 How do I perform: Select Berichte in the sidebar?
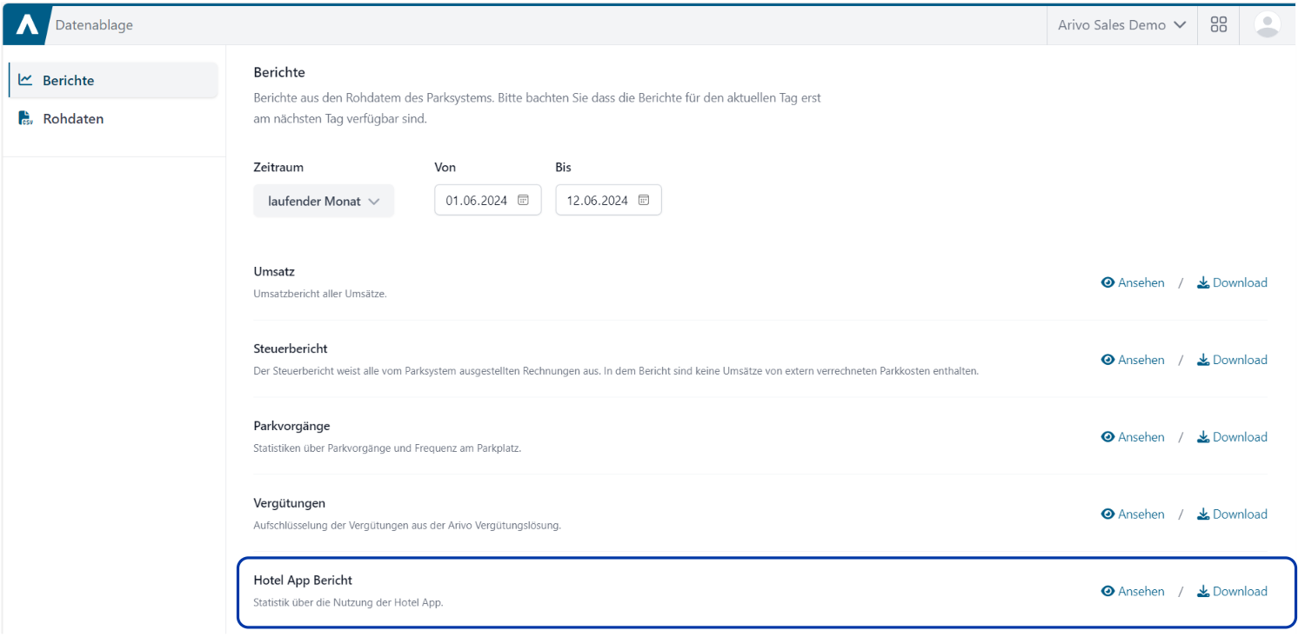pos(68,80)
